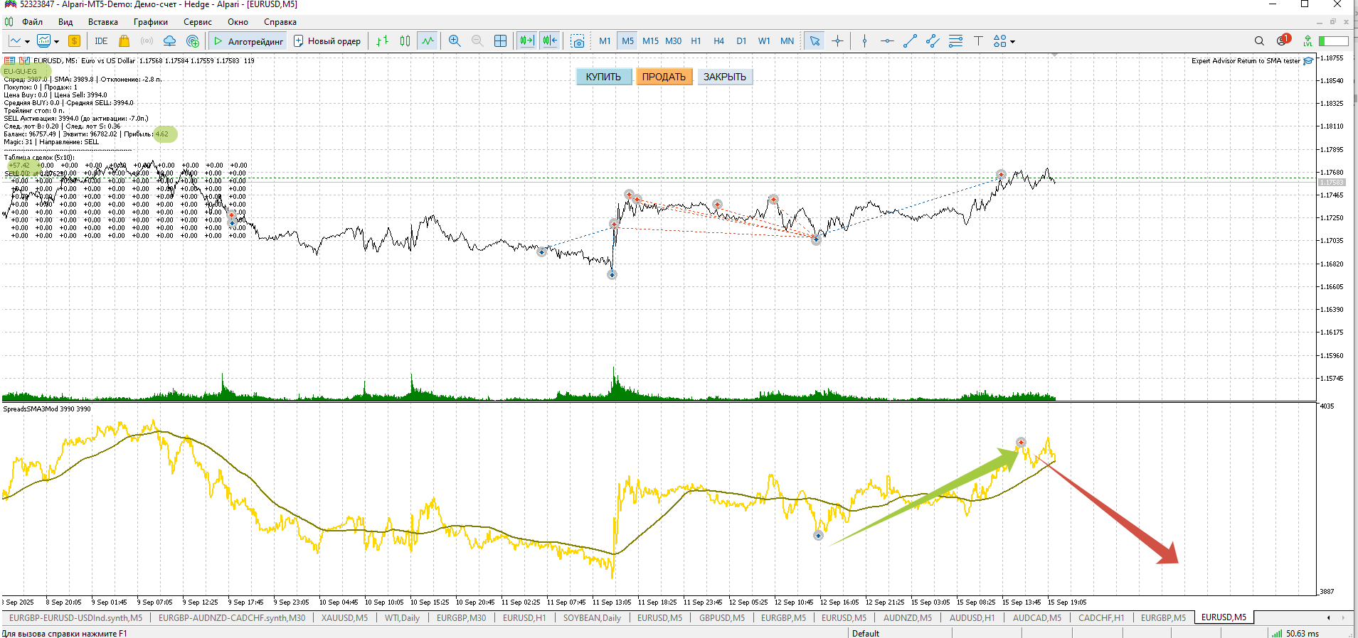This screenshot has height=638, width=1358.
Task: Open the Вставка menu
Action: (x=103, y=22)
